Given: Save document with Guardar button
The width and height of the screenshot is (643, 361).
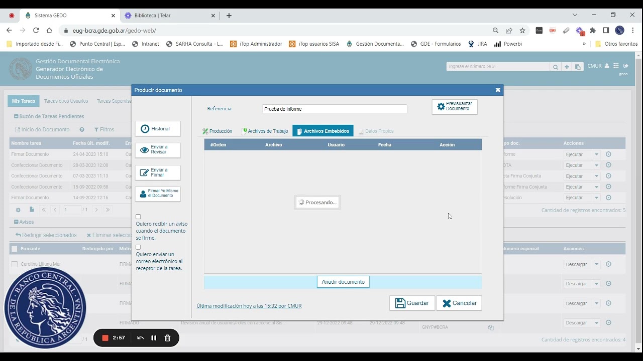Looking at the screenshot, I should [412, 303].
